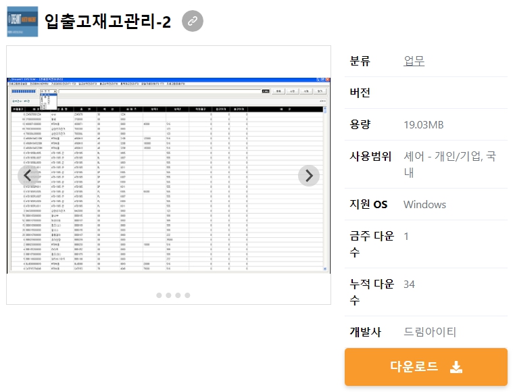513x392 pixels.
Task: Open the program screenshot preview image
Action: click(168, 175)
